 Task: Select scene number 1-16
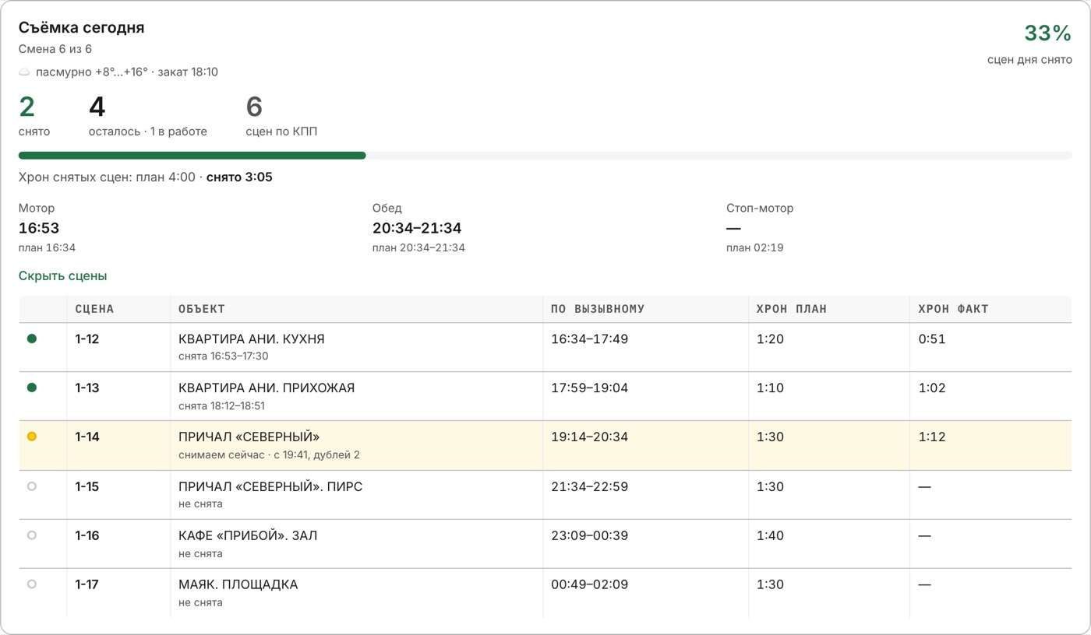[x=87, y=536]
